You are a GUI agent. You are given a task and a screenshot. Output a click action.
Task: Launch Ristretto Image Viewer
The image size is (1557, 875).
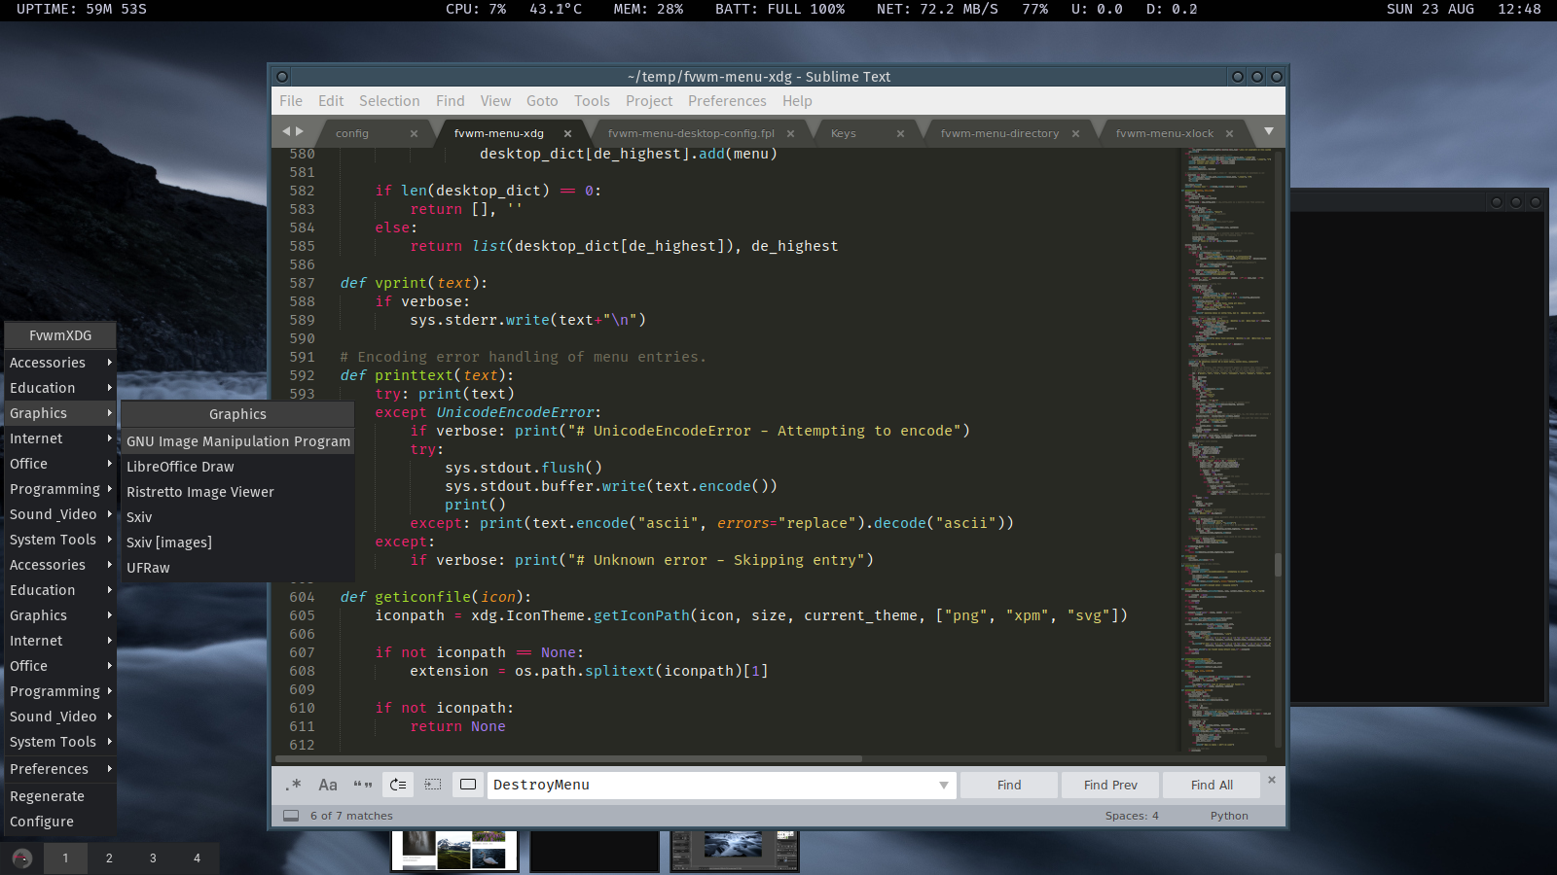(x=237, y=492)
